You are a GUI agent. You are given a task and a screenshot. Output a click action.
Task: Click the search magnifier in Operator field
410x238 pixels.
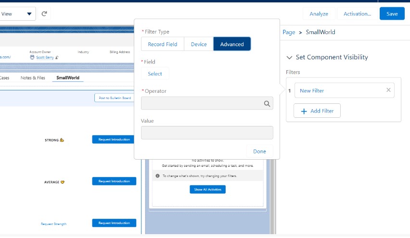point(267,103)
